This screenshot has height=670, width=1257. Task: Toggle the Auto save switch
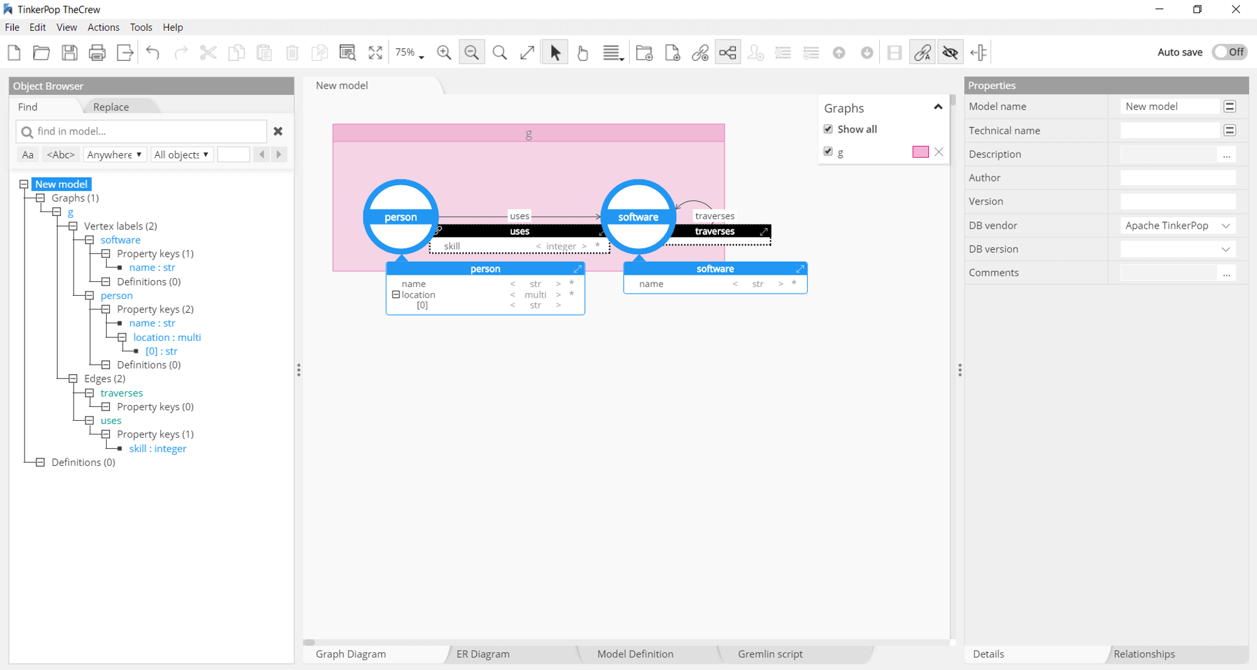(1230, 52)
